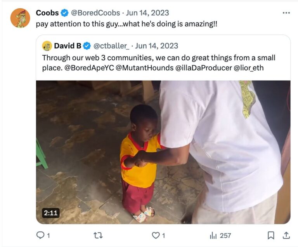Image resolution: width=298 pixels, height=247 pixels.
Task: Open the @BoredCoobs handle
Action: pos(95,13)
